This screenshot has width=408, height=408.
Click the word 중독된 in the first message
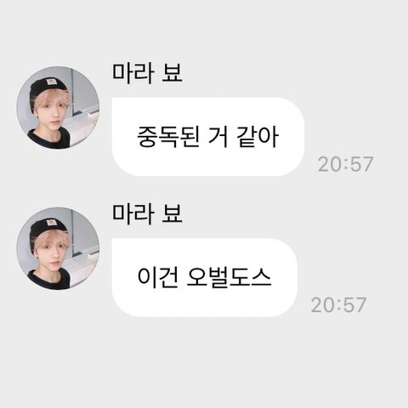click(x=168, y=137)
